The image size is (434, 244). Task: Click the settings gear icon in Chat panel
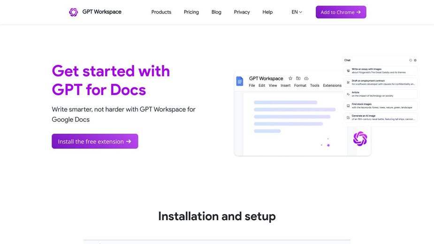(415, 60)
